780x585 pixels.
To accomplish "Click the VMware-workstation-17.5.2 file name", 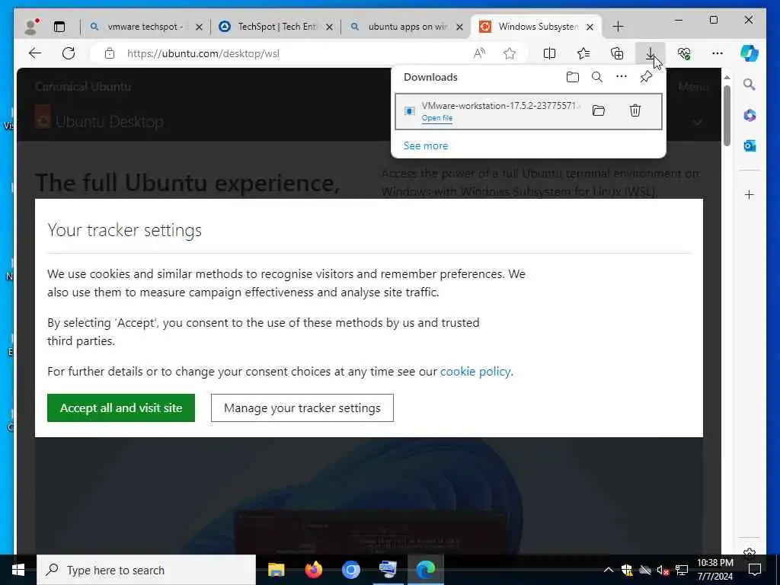I will coord(501,105).
